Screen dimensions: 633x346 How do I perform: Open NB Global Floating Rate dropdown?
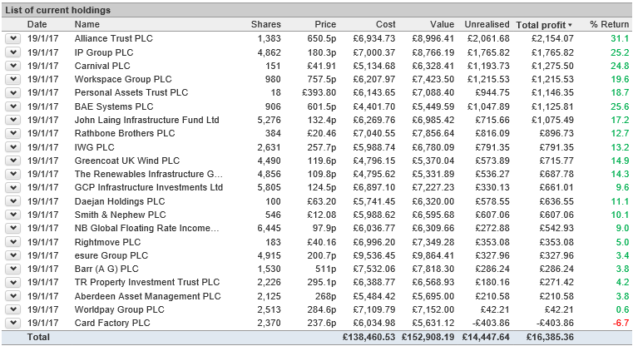pos(13,228)
